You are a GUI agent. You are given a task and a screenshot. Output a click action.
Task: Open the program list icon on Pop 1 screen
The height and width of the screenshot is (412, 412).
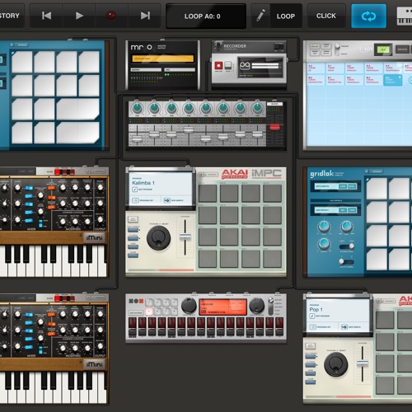pos(313,327)
